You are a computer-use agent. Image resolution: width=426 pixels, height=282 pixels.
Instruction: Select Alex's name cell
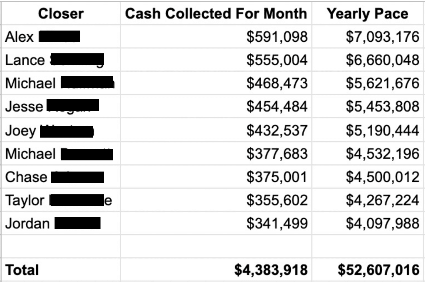coord(19,37)
